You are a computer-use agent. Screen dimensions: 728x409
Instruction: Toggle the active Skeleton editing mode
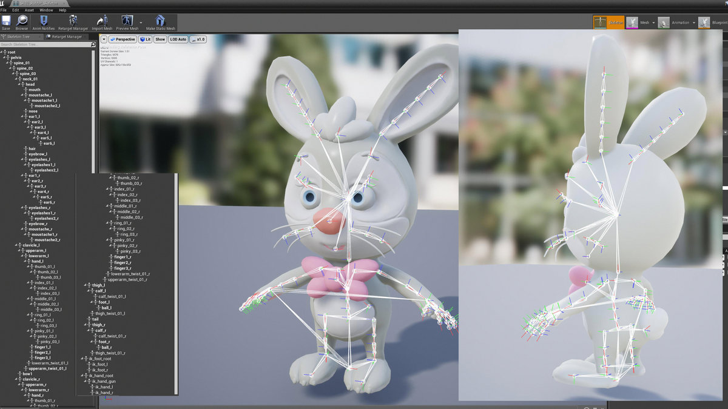click(609, 22)
